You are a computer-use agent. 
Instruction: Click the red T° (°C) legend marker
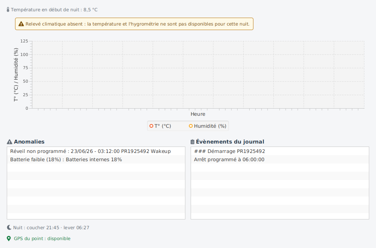[x=151, y=126]
